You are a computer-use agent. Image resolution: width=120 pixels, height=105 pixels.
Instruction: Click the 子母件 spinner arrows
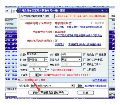(37, 75)
